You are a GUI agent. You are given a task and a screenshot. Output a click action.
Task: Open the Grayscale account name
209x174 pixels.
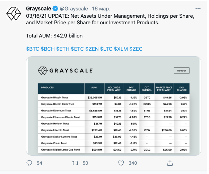tap(38, 8)
